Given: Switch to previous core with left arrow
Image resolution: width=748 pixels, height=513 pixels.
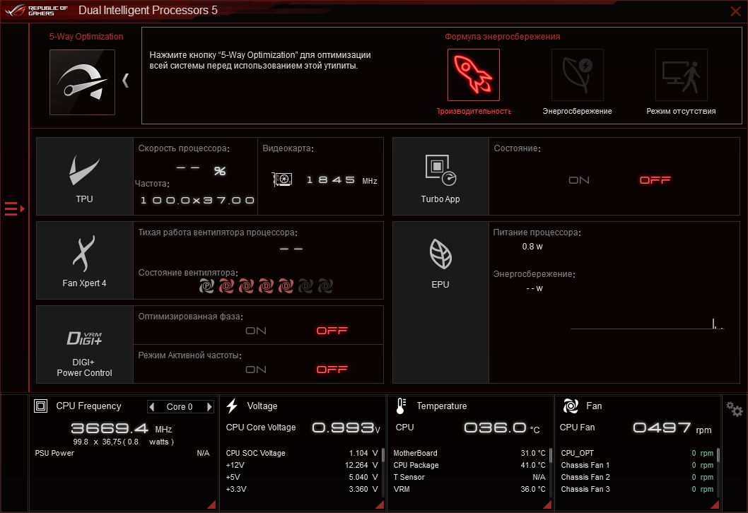Looking at the screenshot, I should tap(152, 407).
